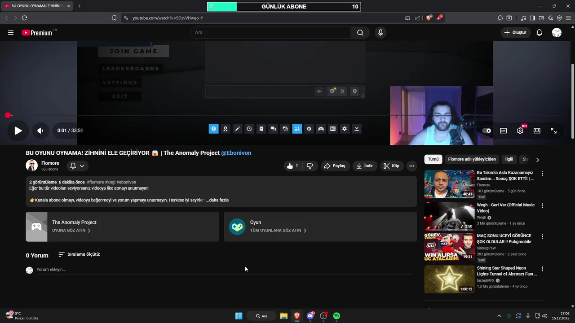
Task: Click the red progress bar scrubber
Action: [x=8, y=115]
